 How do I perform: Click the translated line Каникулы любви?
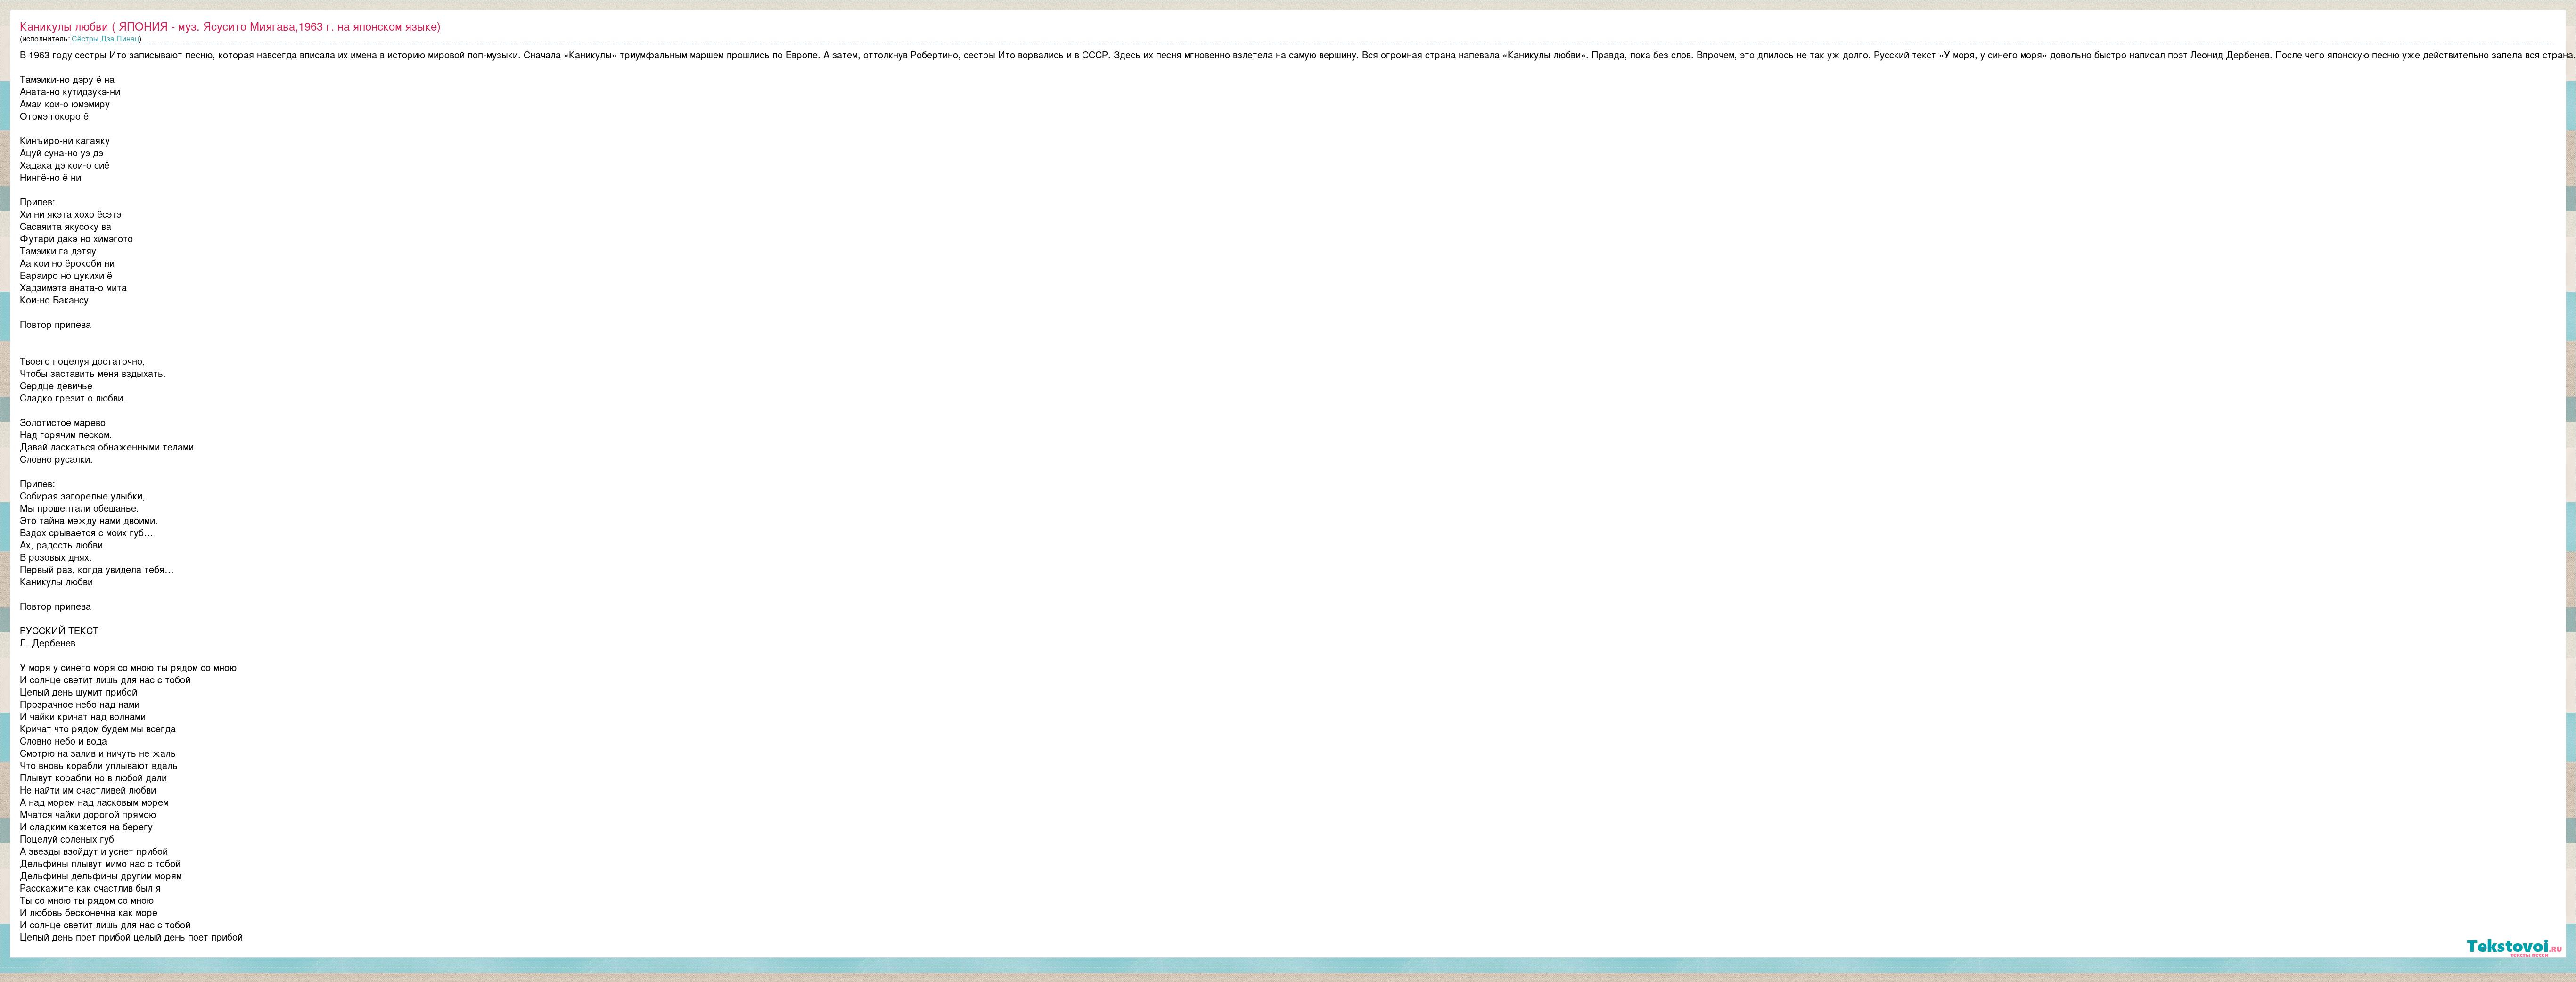(56, 582)
